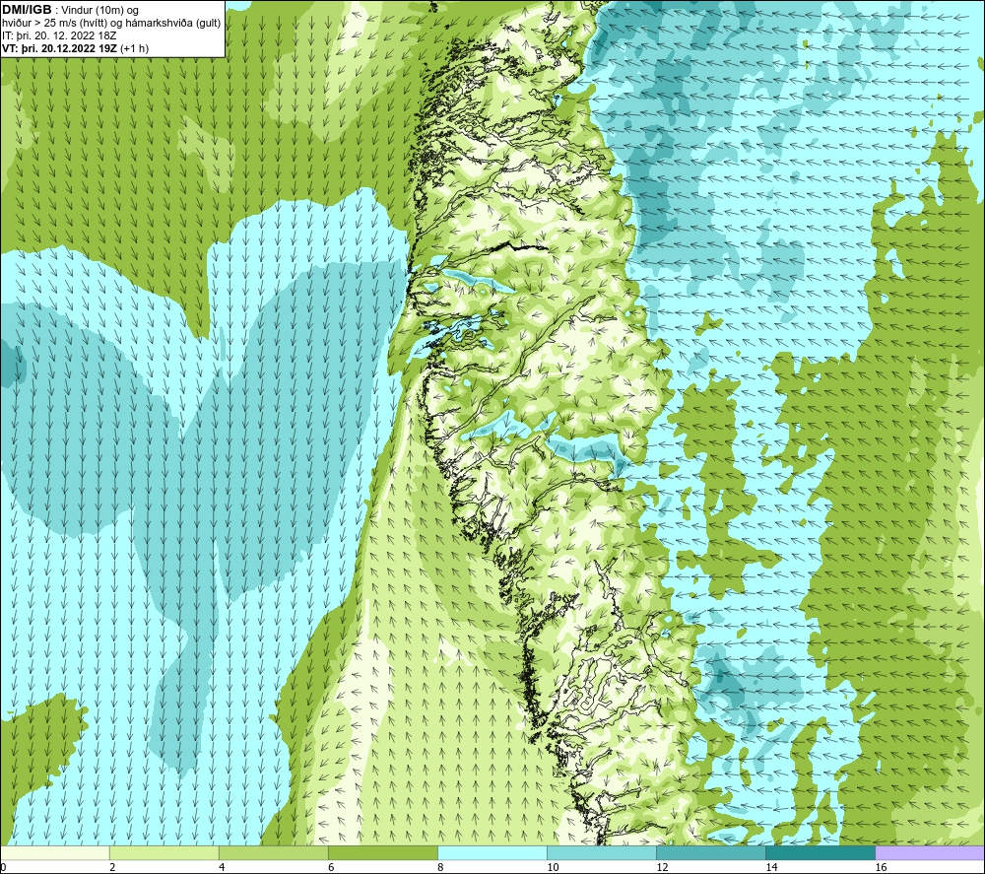
Task: Click the legend scale label '8'
Action: click(440, 868)
